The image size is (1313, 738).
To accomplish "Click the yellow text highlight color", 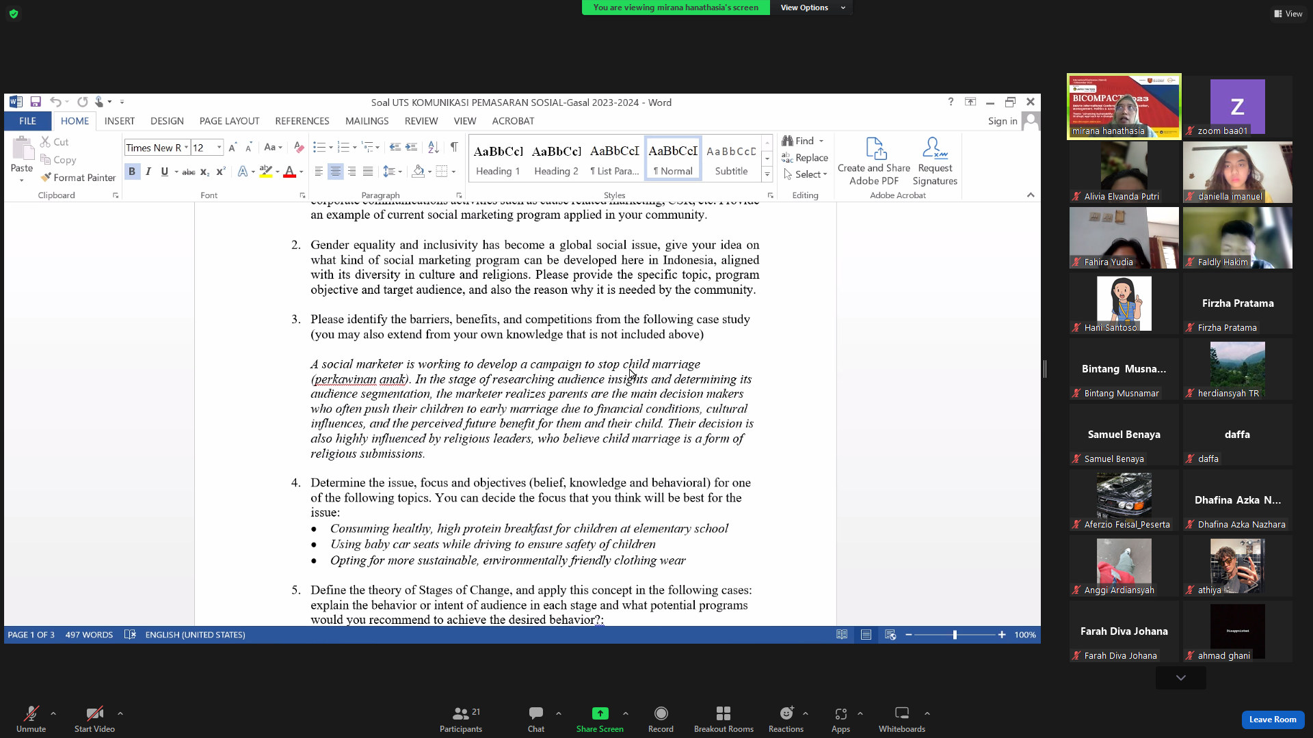I will (266, 172).
